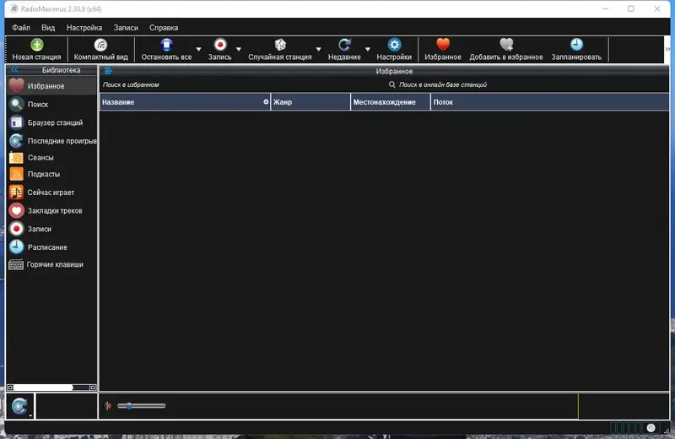This screenshot has height=439, width=675.
Task: Focus Поиск в онлайн базе станций field
Action: coord(532,85)
